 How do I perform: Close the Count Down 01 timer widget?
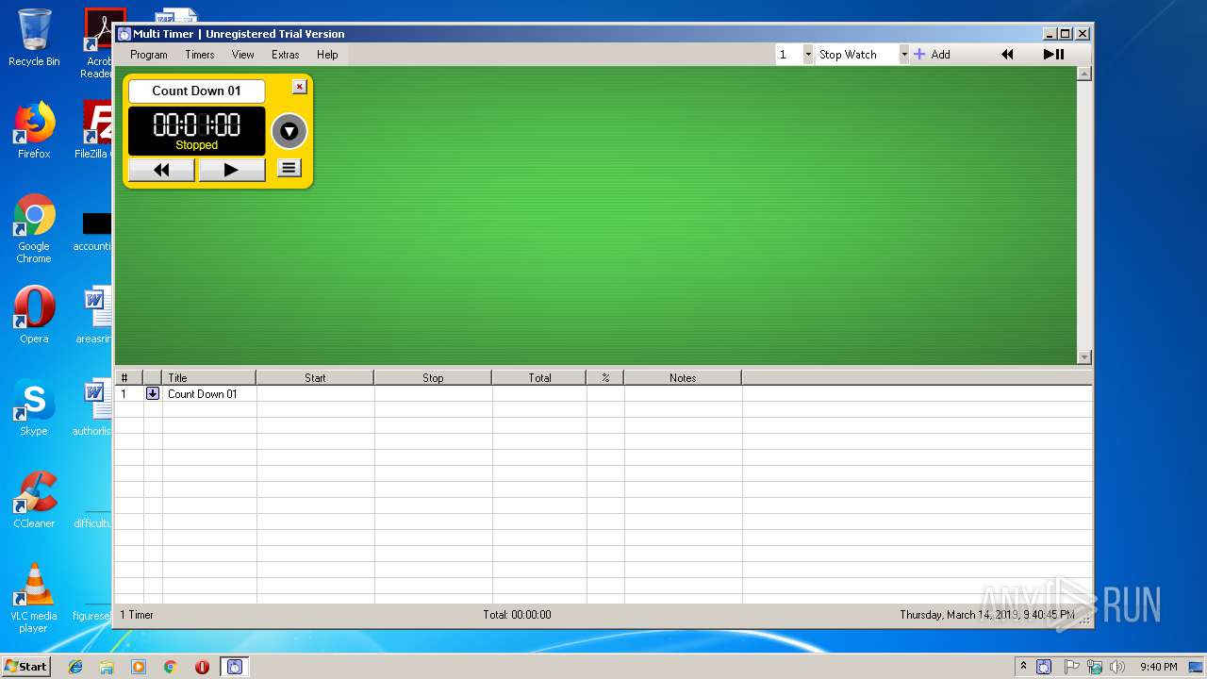tap(299, 87)
